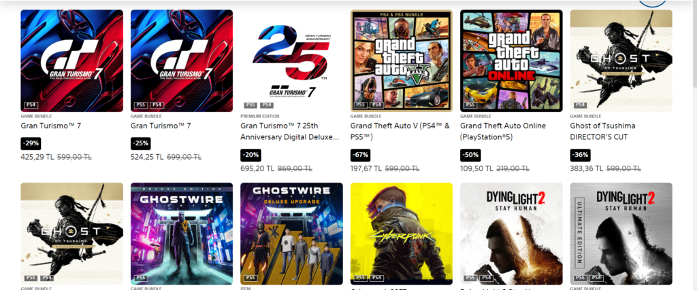
Task: Open the Ghostwire Deluxe Upgrade item cover
Action: [x=291, y=234]
